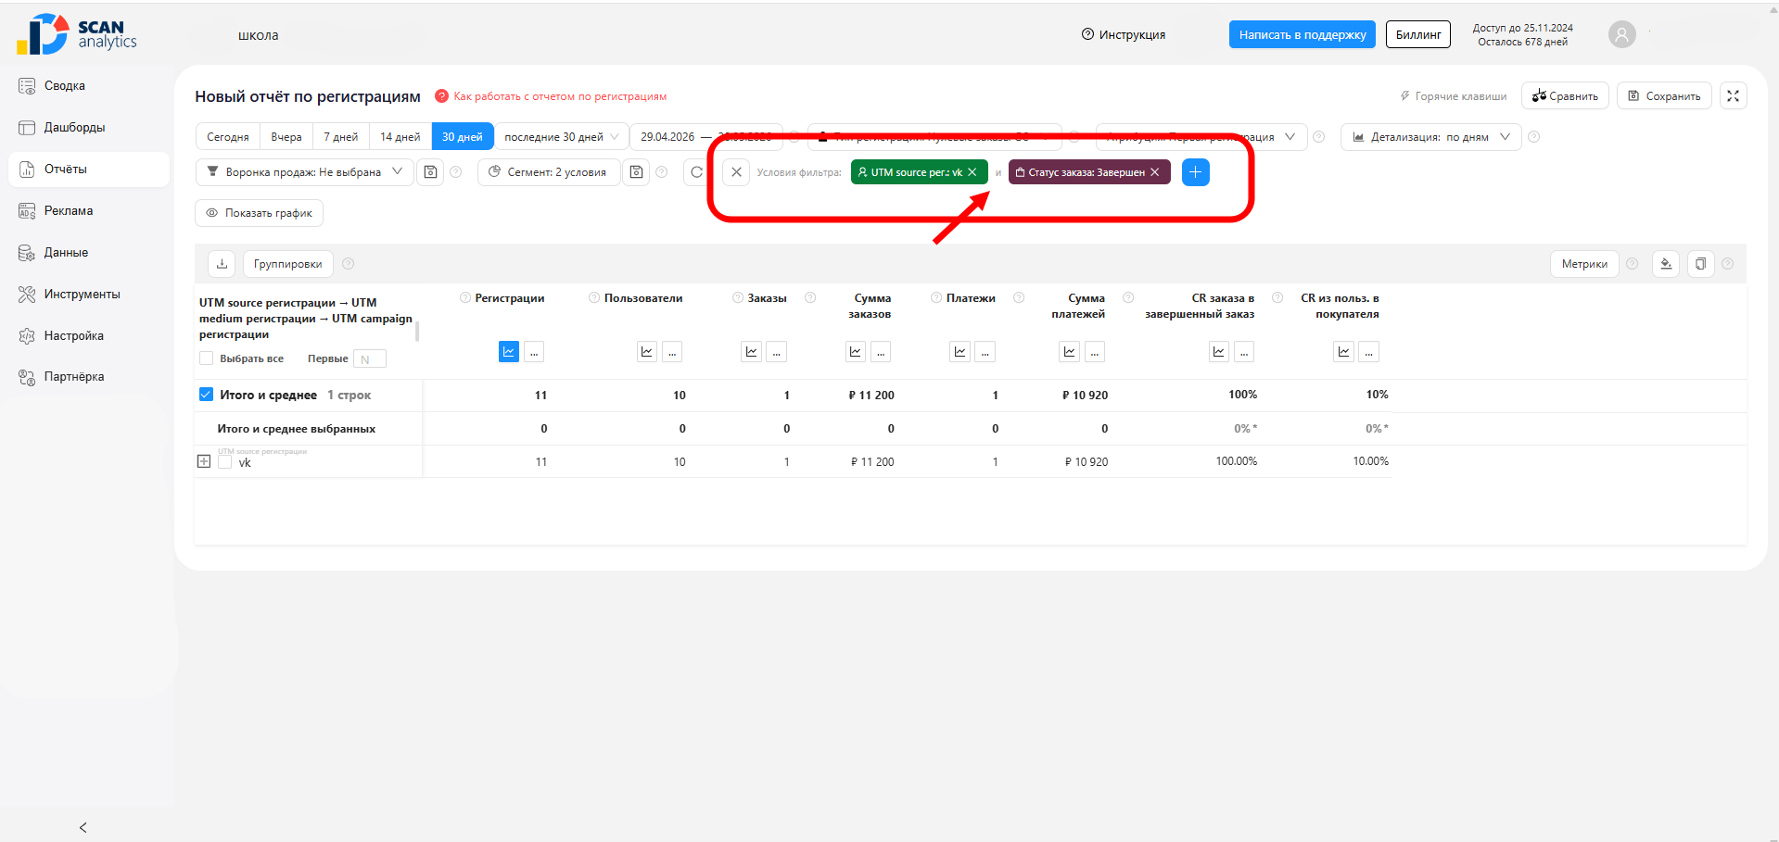
Task: Open the Атрибуция dropdown
Action: [1201, 137]
